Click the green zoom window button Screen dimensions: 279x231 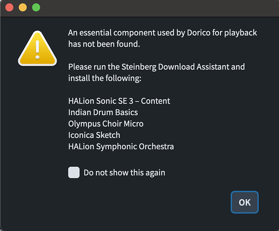pos(36,7)
